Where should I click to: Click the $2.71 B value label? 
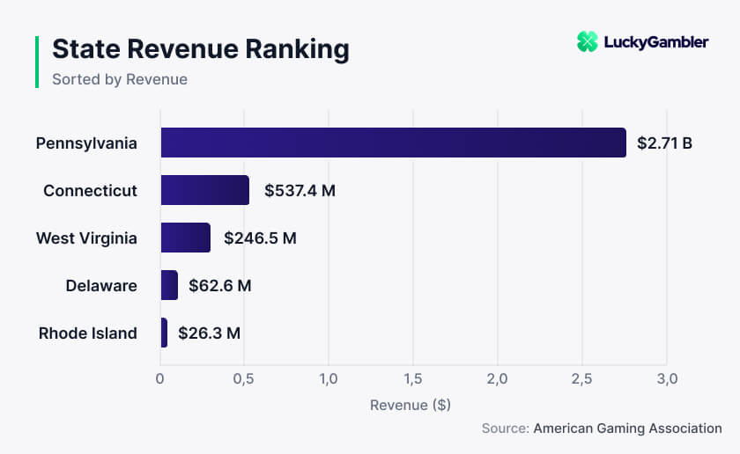[664, 143]
